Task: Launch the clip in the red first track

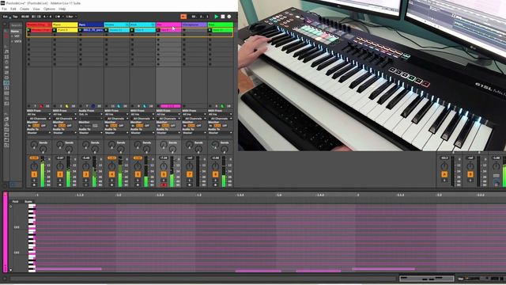Action: point(28,30)
